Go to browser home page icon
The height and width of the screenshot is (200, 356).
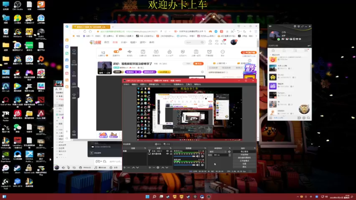pyautogui.click(x=90, y=32)
